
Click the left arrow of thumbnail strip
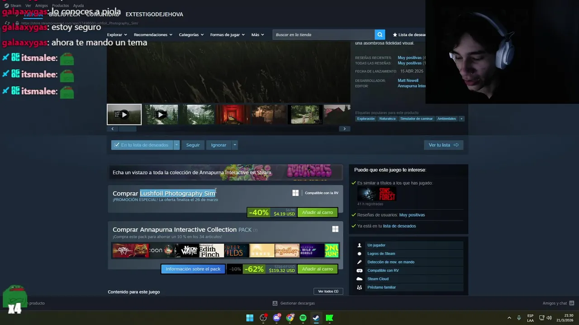point(113,129)
